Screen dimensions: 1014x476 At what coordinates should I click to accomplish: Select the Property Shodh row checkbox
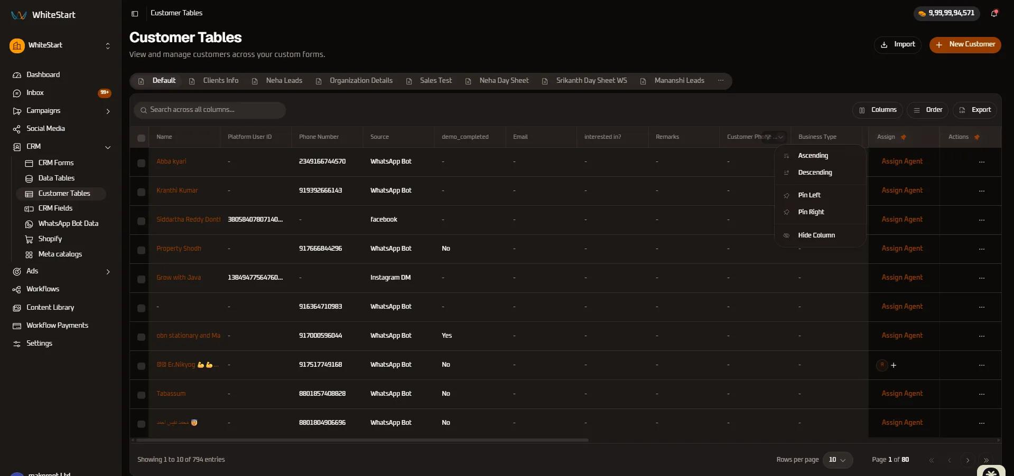141,250
